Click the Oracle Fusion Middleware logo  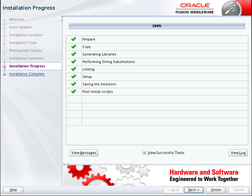click(x=195, y=8)
